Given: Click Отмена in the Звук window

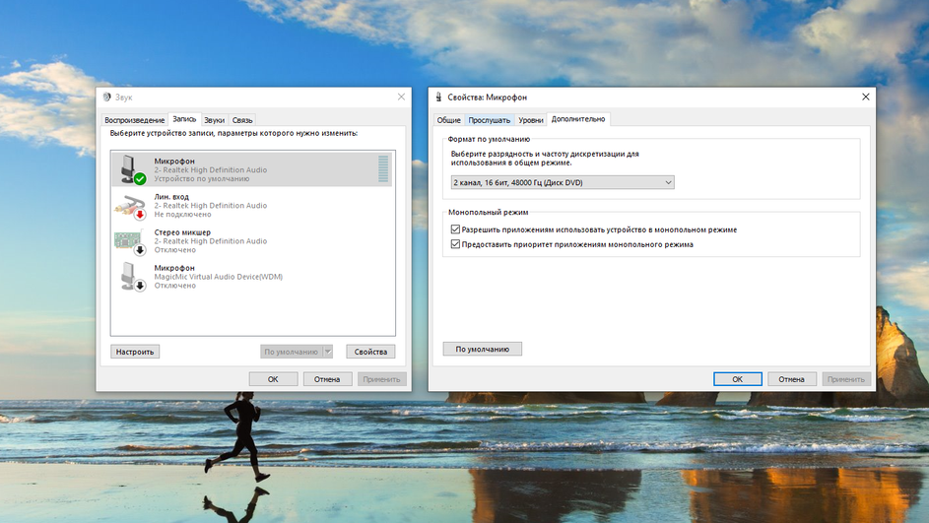Looking at the screenshot, I should [x=327, y=379].
